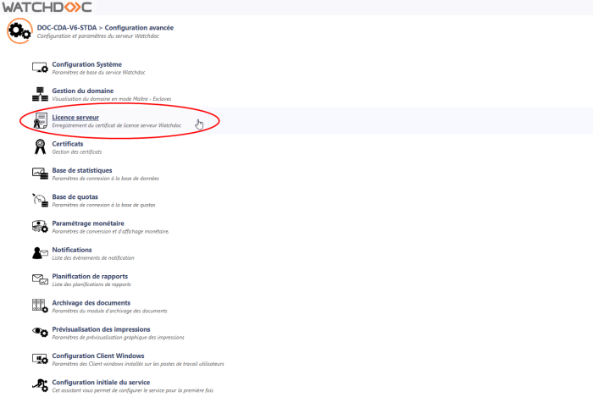Image resolution: width=593 pixels, height=397 pixels.
Task: Click the Base de quotas icon
Action: coord(40,200)
